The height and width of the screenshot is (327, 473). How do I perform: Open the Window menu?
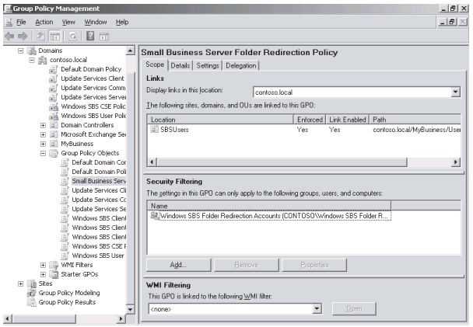click(x=96, y=22)
